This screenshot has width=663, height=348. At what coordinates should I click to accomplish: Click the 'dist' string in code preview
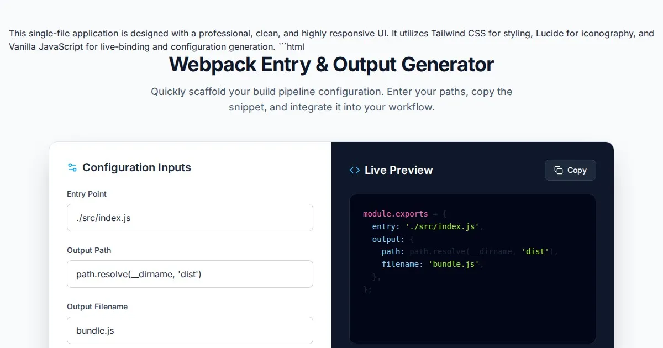coord(535,251)
